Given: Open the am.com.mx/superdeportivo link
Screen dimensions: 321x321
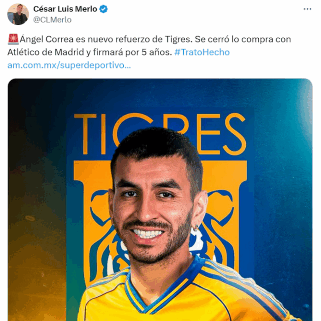Looking at the screenshot, I should coord(69,65).
